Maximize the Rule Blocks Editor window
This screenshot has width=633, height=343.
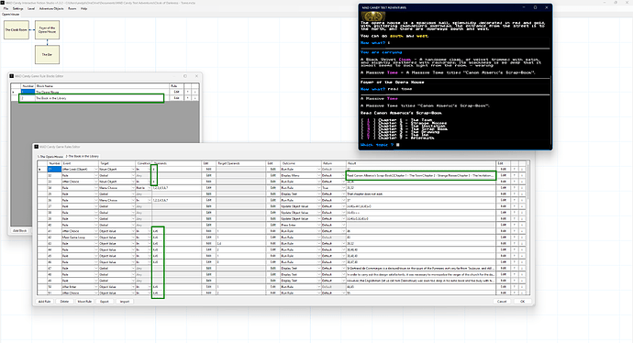tap(185, 76)
